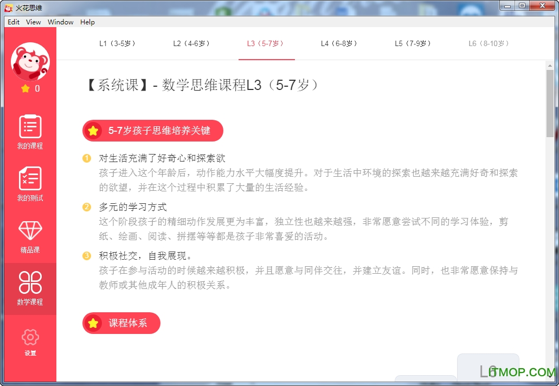Open the Window menu
This screenshot has height=386, width=559.
click(60, 22)
